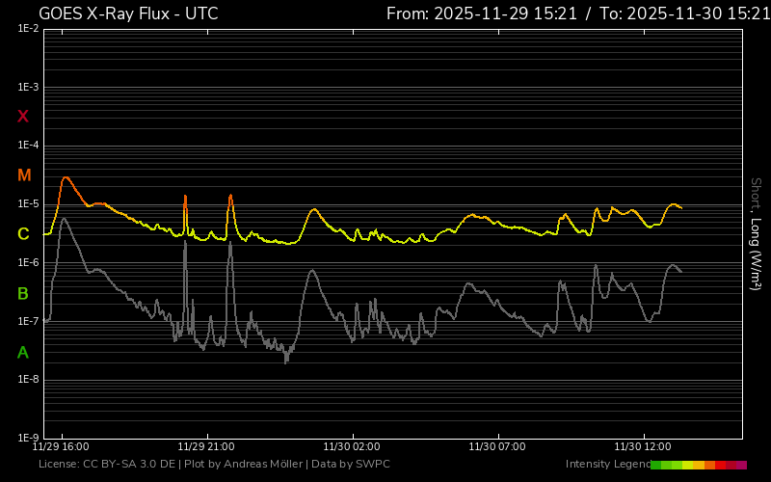The height and width of the screenshot is (482, 771).
Task: Click the green A flare class label
Action: [x=22, y=352]
